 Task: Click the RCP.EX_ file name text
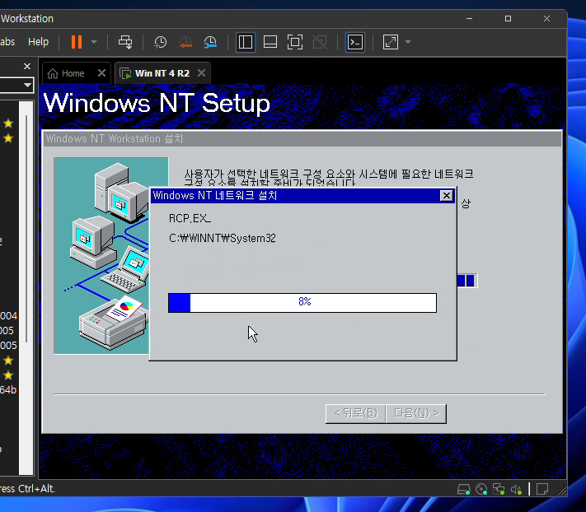click(x=190, y=218)
